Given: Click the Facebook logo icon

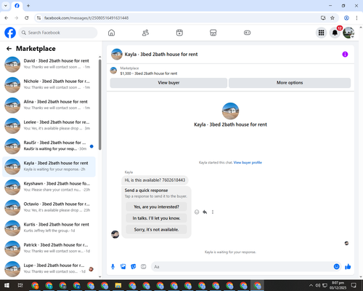Looking at the screenshot, I should 10,33.
